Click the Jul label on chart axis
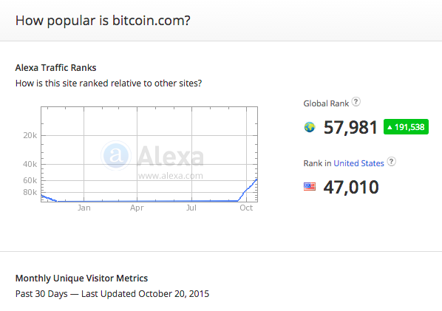 (x=191, y=208)
